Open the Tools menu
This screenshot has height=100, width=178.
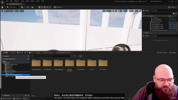(22, 1)
